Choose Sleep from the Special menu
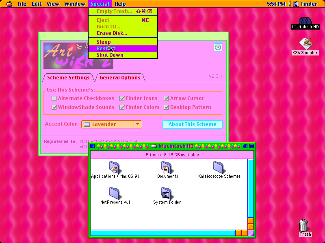Screen dimensions: 325x243 (123, 42)
